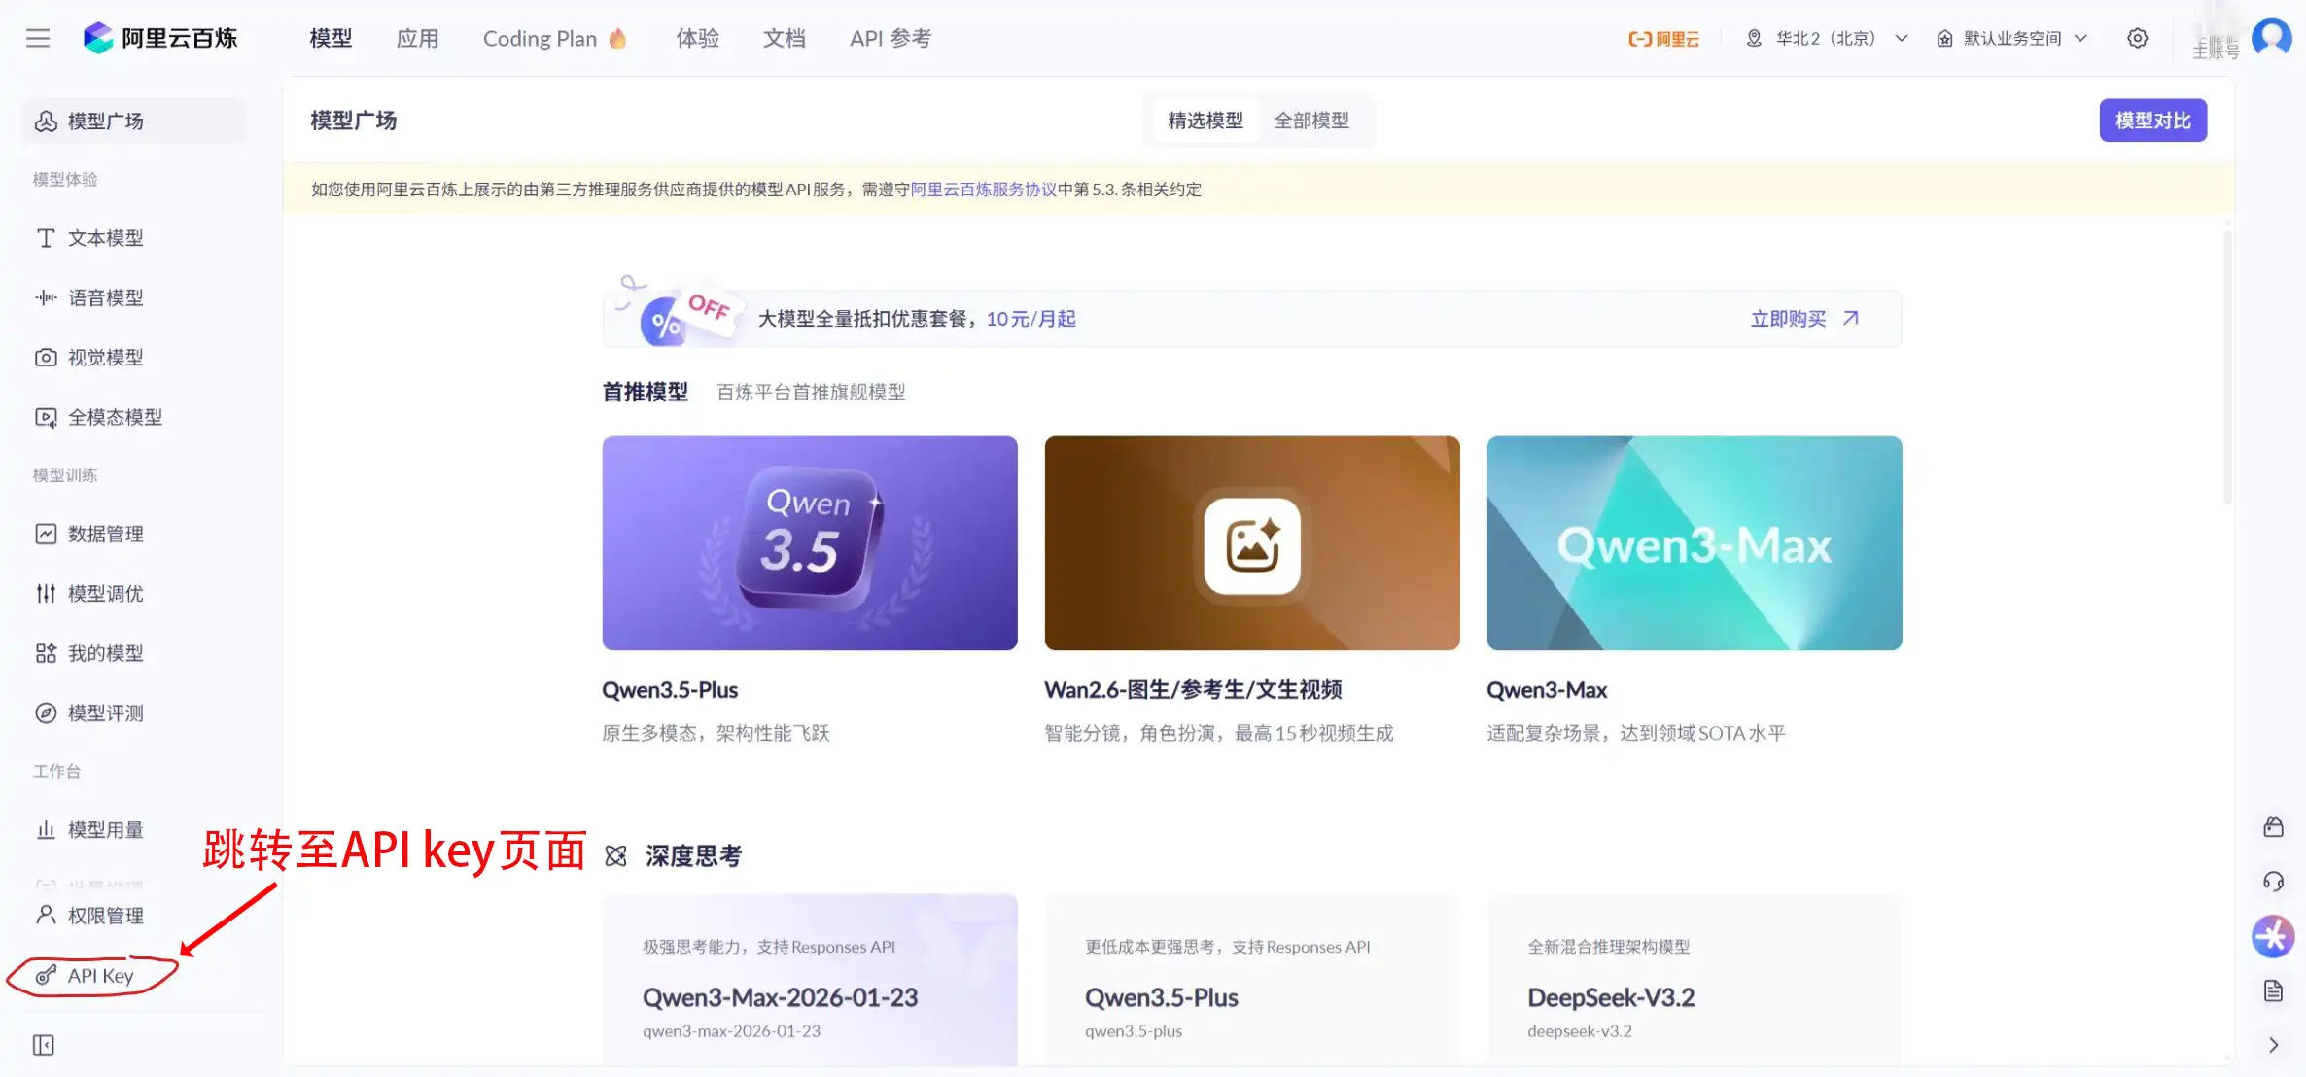Click the region location pin icon
The width and height of the screenshot is (2306, 1077).
[1754, 38]
